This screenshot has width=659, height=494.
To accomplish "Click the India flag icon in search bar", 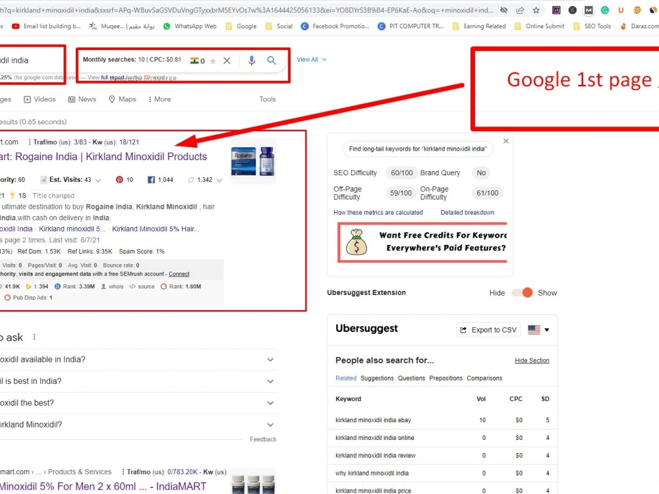I will pos(194,61).
